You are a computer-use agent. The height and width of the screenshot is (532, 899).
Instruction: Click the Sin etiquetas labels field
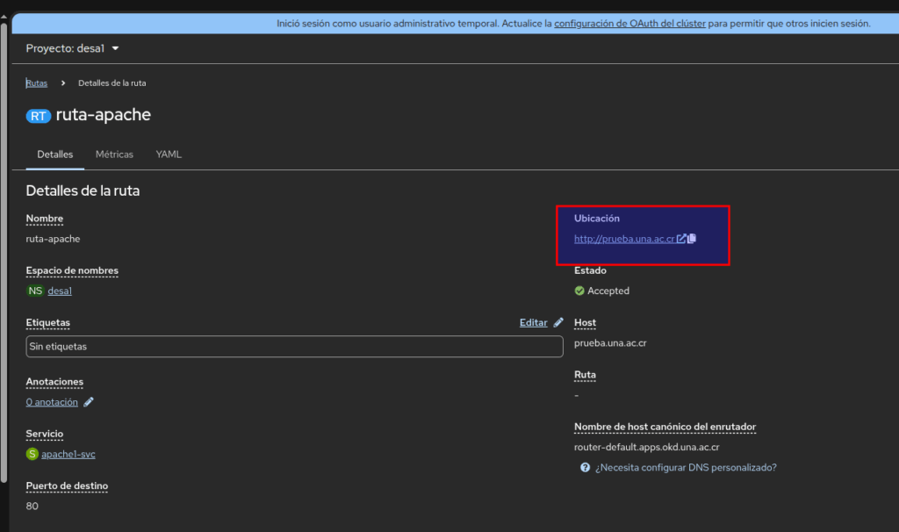[294, 347]
